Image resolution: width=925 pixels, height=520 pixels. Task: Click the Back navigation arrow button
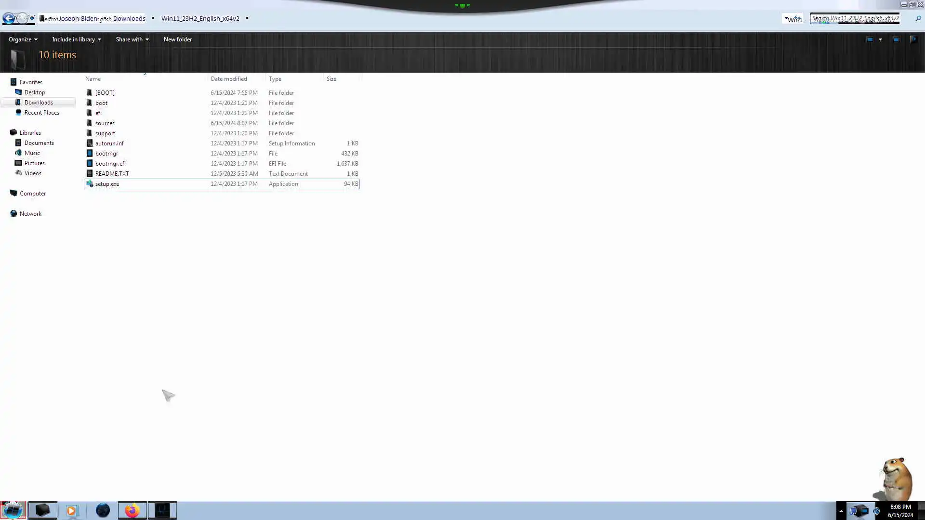pyautogui.click(x=8, y=19)
